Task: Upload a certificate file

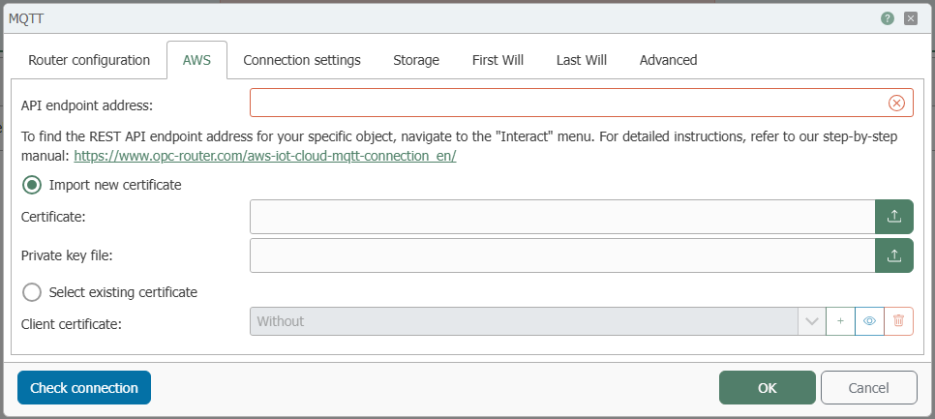Action: click(x=894, y=217)
